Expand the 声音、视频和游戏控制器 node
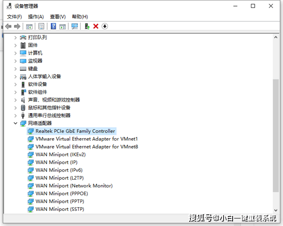The height and width of the screenshot is (226, 283). point(16,100)
